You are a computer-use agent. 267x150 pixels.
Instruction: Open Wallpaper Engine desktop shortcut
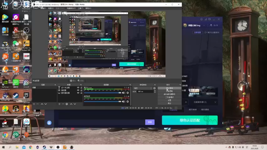(26, 7)
